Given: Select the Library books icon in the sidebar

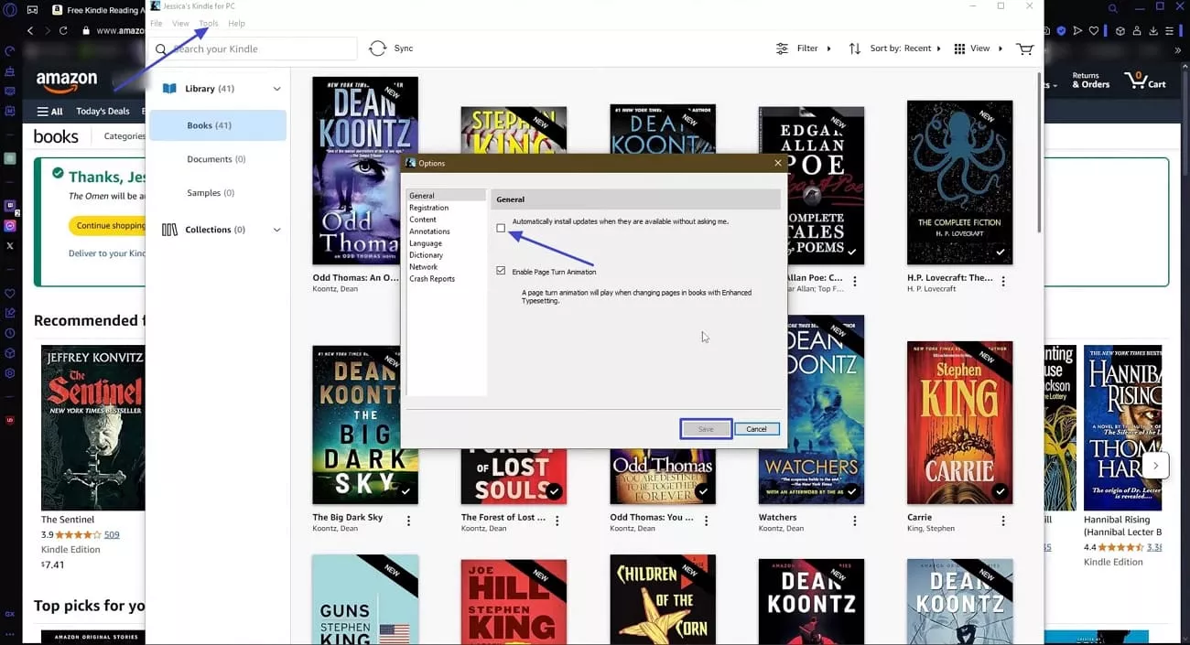Looking at the screenshot, I should [169, 88].
